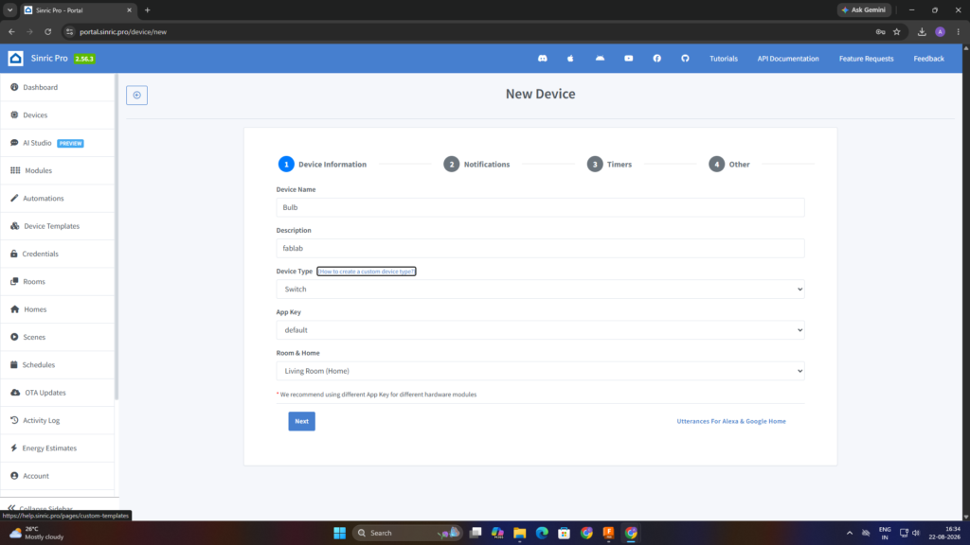Image resolution: width=970 pixels, height=545 pixels.
Task: Open the Dashboard sidebar item
Action: tap(57, 87)
